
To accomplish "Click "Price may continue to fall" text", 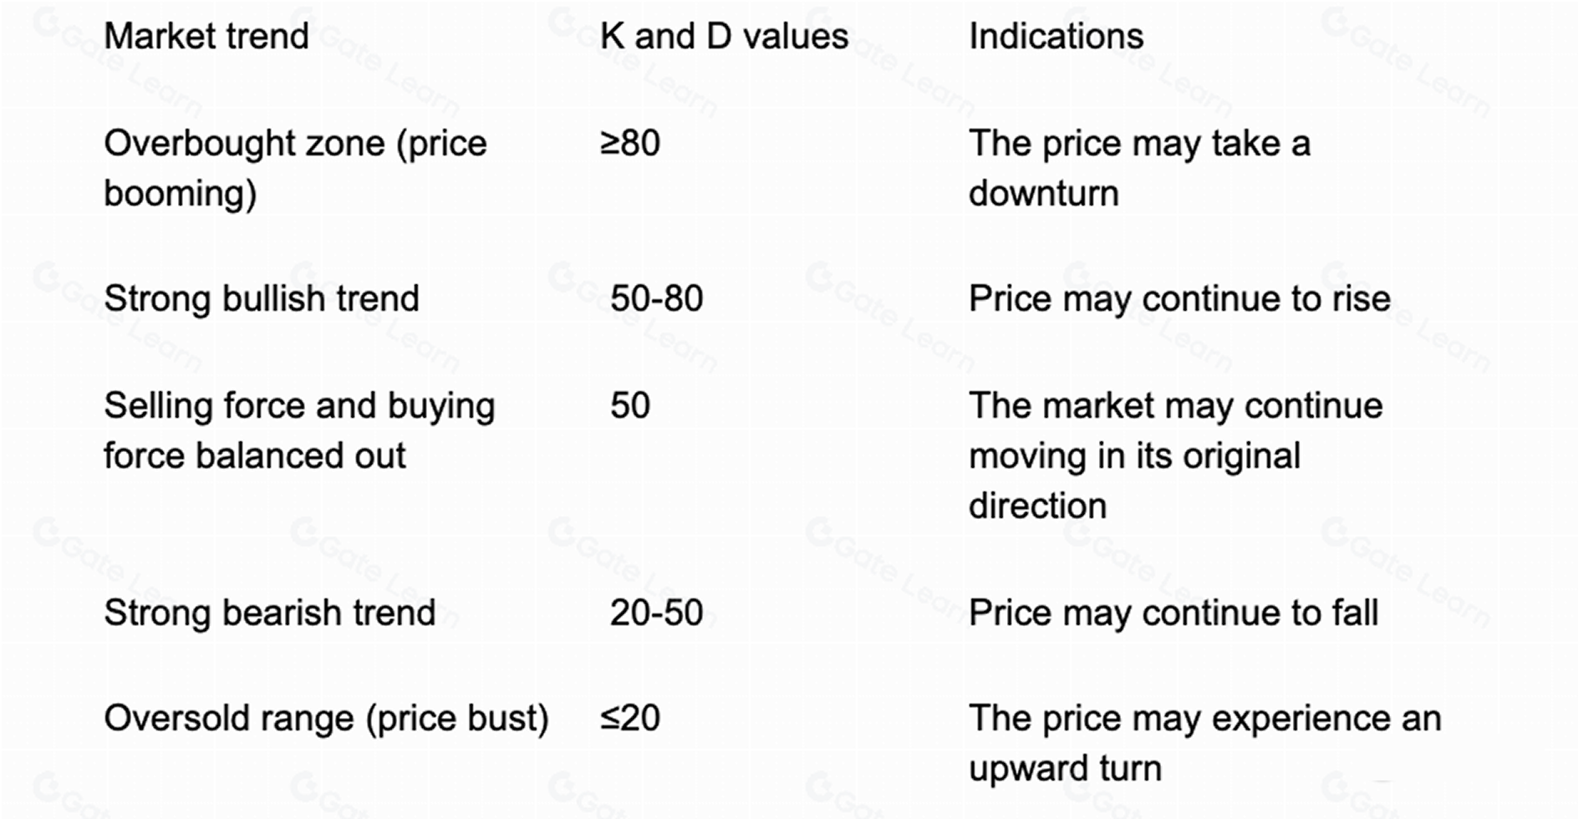I will click(1173, 613).
